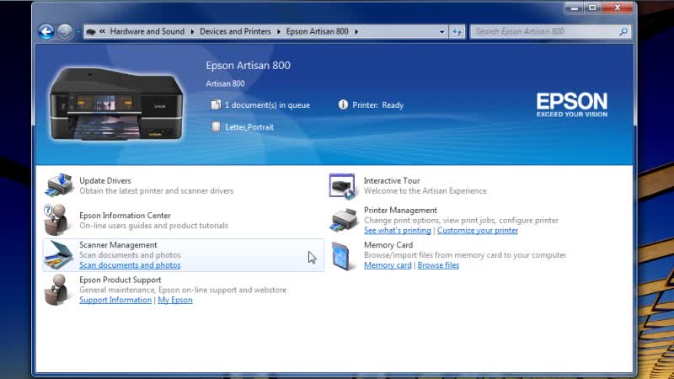Click the document queue icon
The height and width of the screenshot is (379, 674).
(x=216, y=104)
